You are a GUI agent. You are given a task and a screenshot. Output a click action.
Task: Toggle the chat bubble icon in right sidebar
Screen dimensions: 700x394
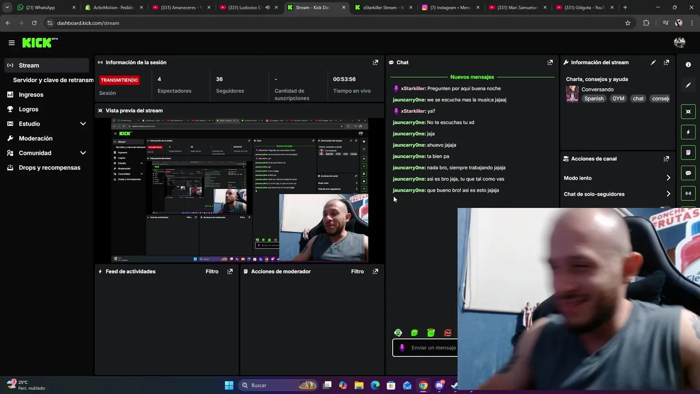688,173
